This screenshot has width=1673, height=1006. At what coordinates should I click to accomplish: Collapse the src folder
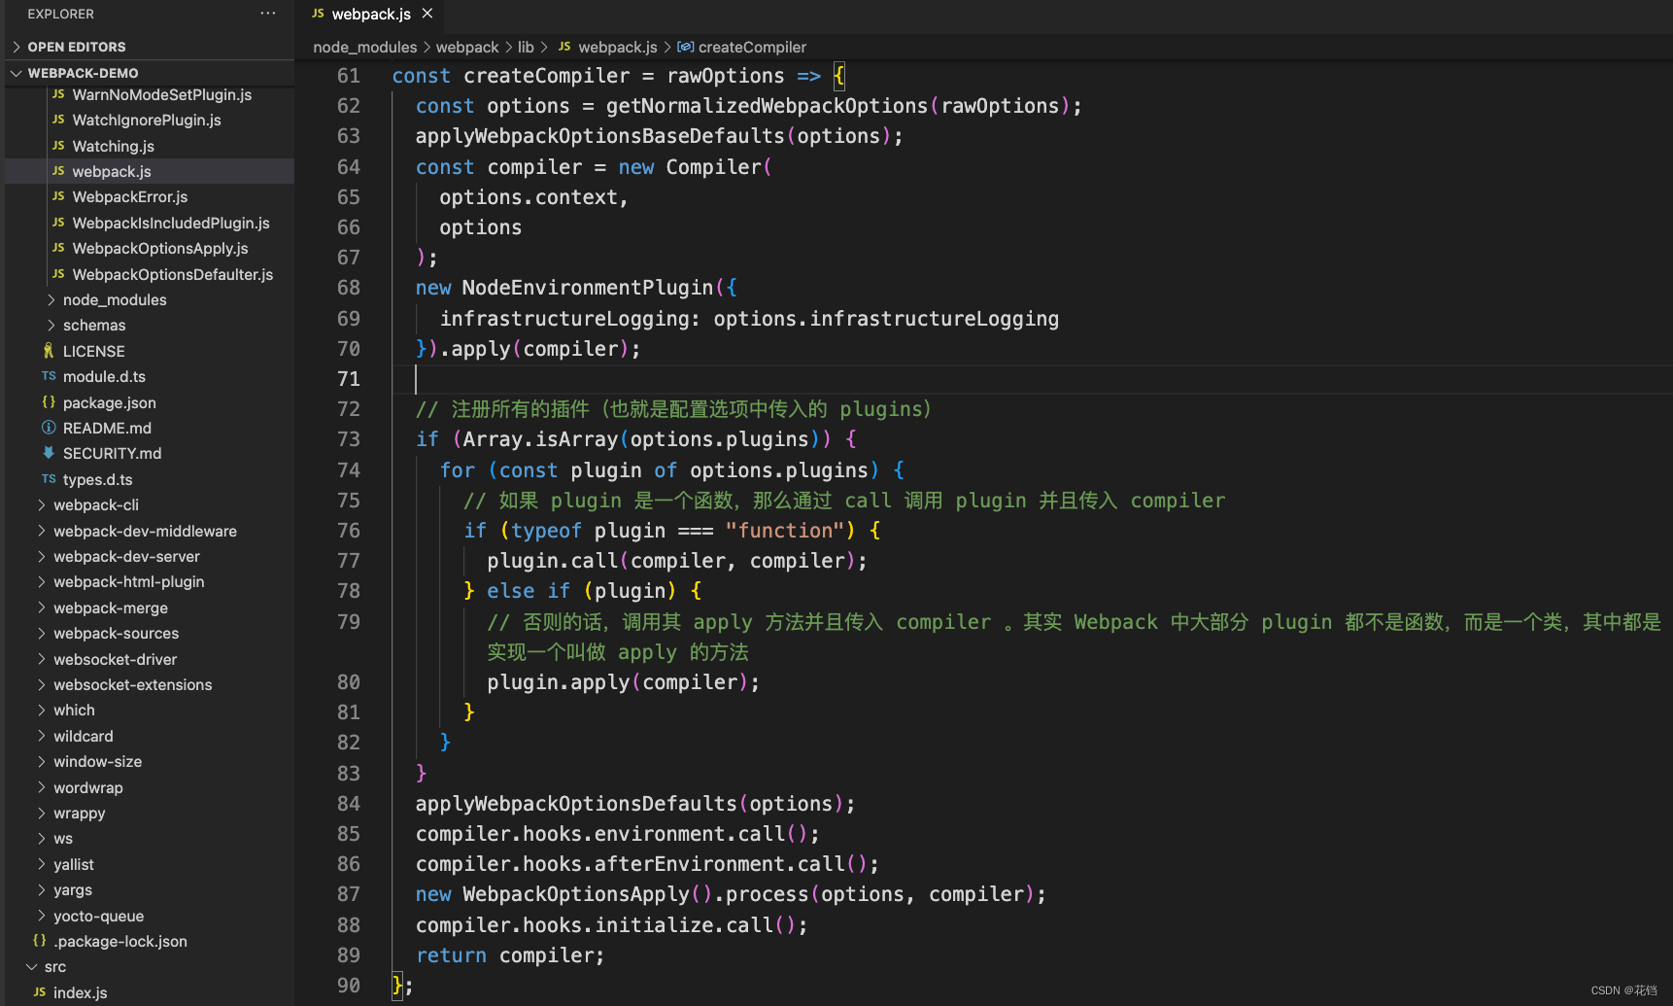(x=55, y=966)
